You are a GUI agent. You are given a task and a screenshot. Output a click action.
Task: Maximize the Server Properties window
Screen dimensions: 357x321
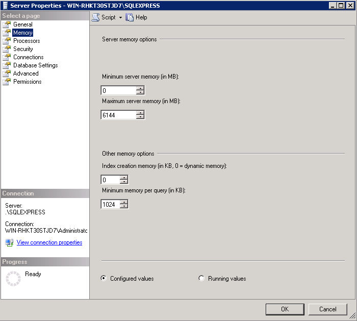click(x=341, y=6)
